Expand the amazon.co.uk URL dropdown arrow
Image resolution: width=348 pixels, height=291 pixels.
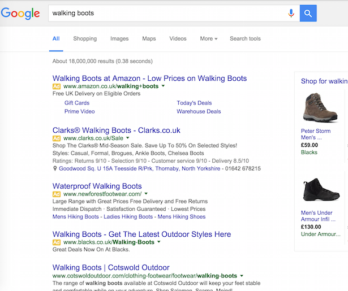pos(163,86)
